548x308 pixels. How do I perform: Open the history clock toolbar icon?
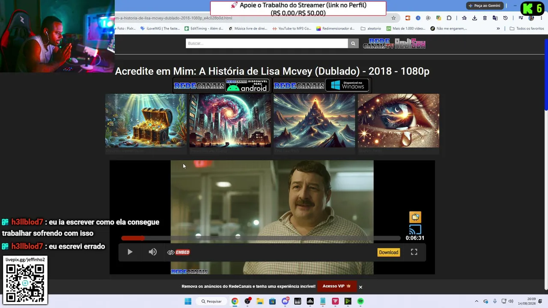point(505,18)
